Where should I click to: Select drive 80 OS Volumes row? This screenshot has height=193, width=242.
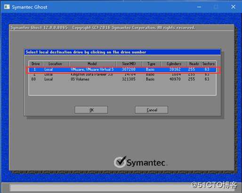coord(123,79)
